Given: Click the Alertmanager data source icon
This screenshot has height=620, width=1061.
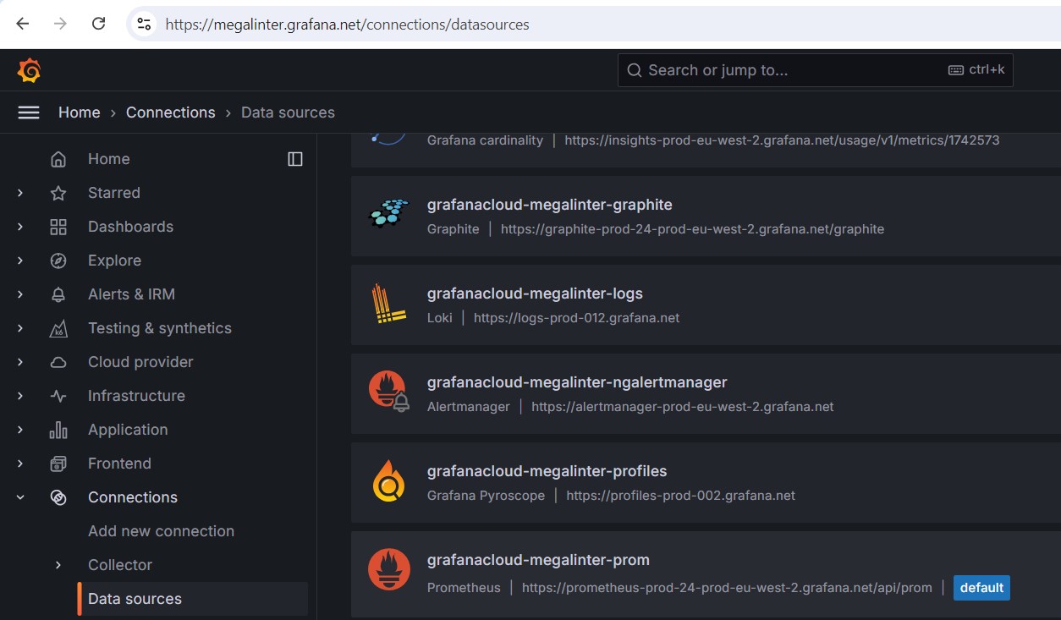Looking at the screenshot, I should [389, 392].
